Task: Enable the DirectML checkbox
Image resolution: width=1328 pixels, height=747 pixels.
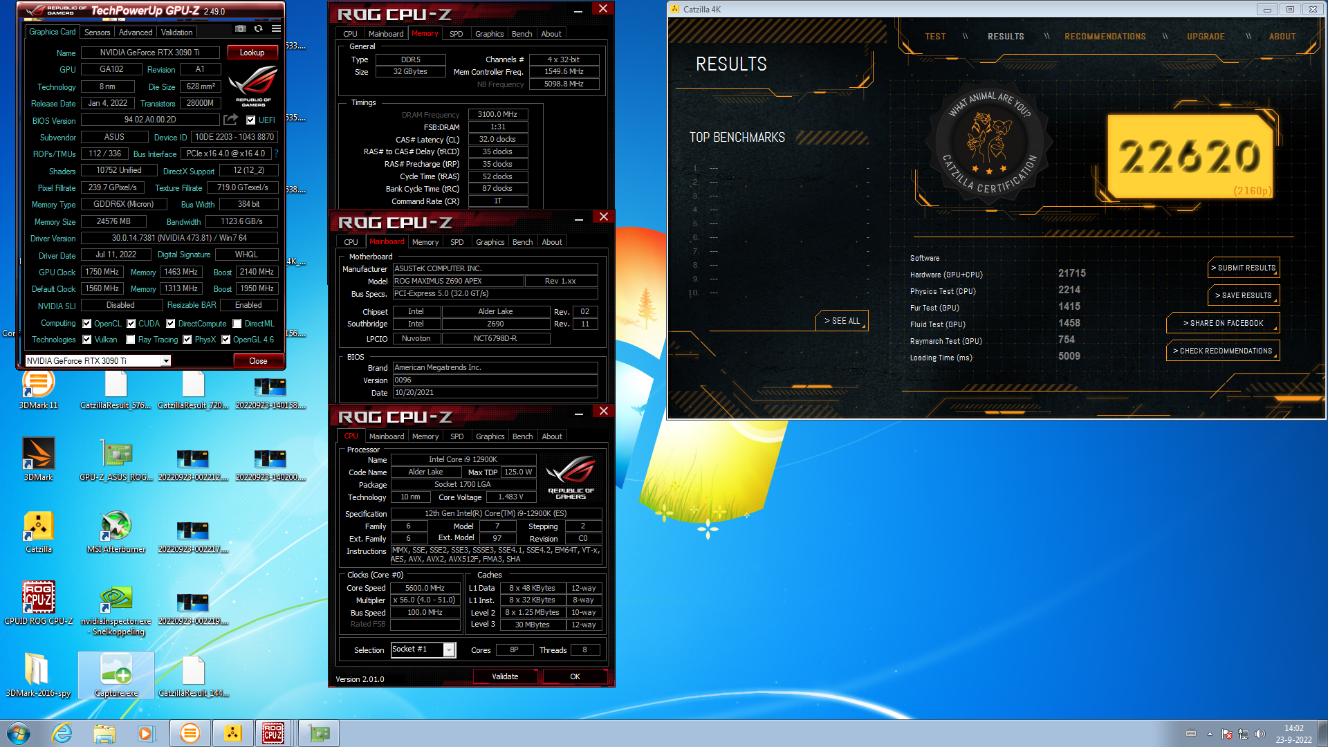Action: [x=237, y=324]
